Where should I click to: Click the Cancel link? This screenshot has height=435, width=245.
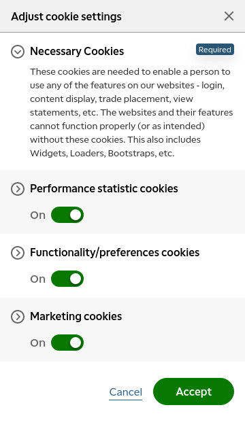click(x=125, y=392)
